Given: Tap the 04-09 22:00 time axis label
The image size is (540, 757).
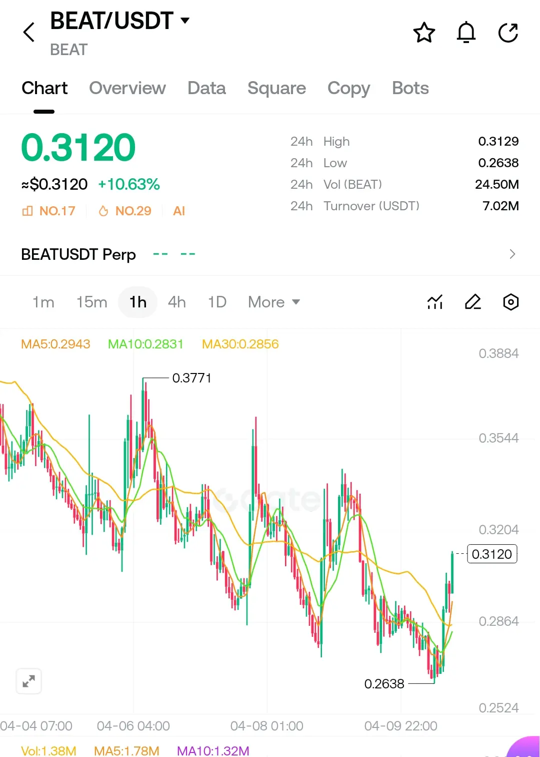Looking at the screenshot, I should [400, 726].
